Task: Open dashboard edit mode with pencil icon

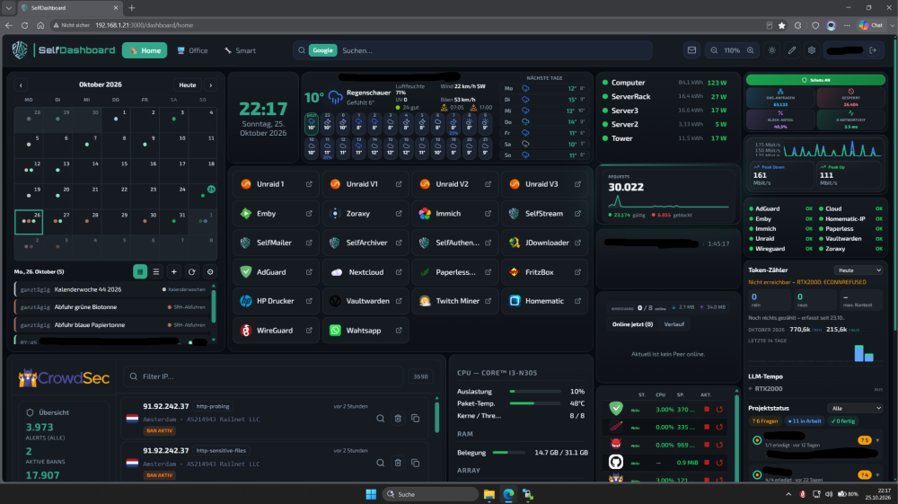Action: [x=792, y=50]
